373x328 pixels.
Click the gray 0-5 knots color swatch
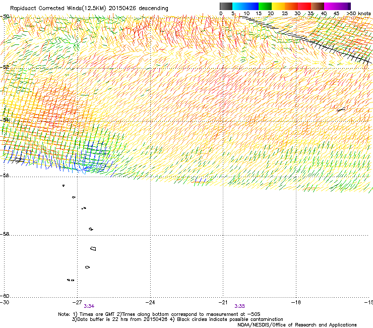[226, 6]
